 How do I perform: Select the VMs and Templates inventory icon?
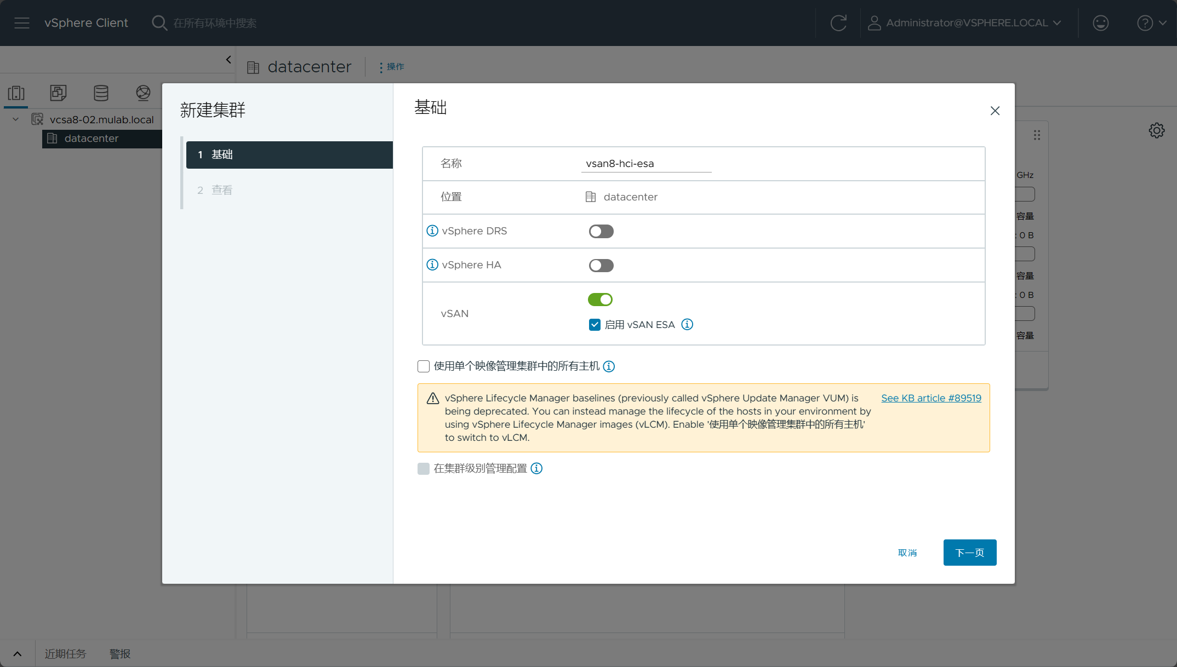pos(58,93)
